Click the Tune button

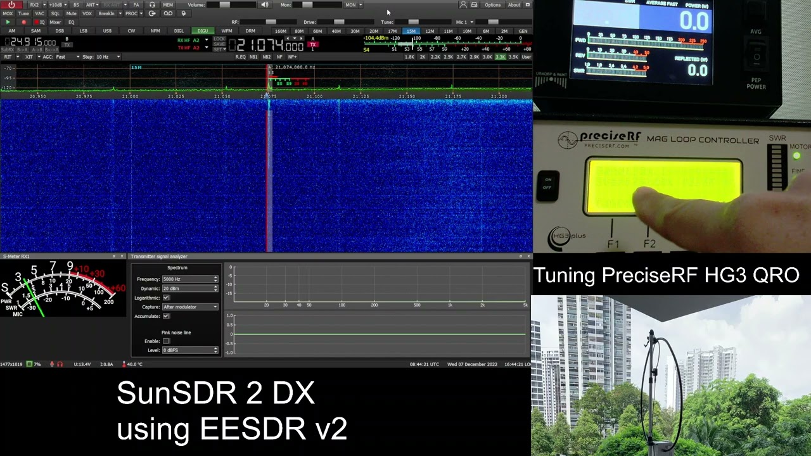point(23,13)
